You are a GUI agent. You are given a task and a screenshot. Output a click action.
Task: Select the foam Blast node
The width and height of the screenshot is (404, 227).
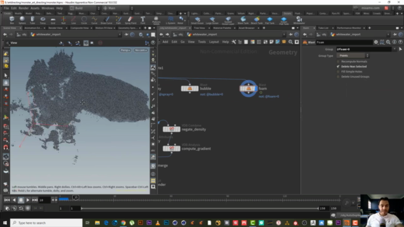pos(248,88)
